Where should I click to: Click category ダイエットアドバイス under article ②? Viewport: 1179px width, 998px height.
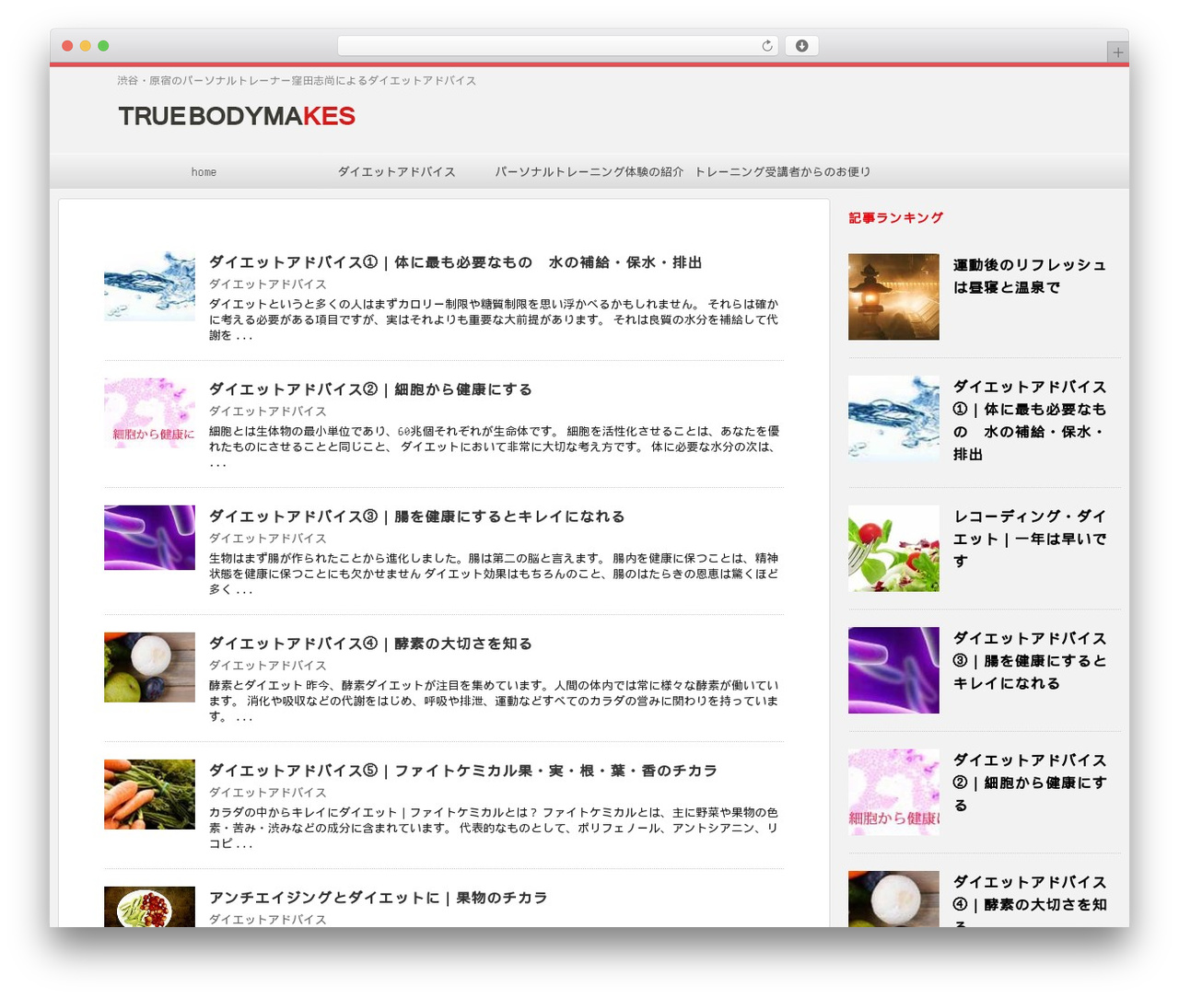tap(267, 412)
